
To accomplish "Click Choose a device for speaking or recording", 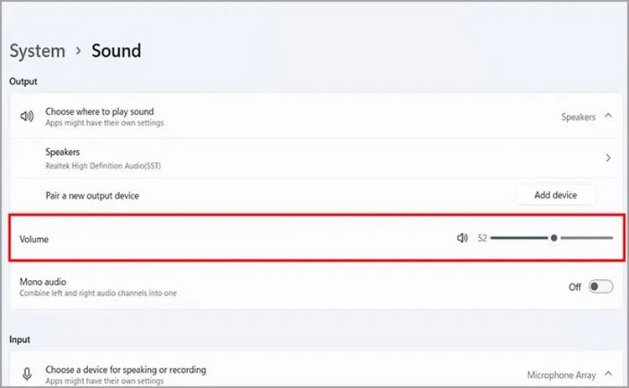I will point(126,370).
